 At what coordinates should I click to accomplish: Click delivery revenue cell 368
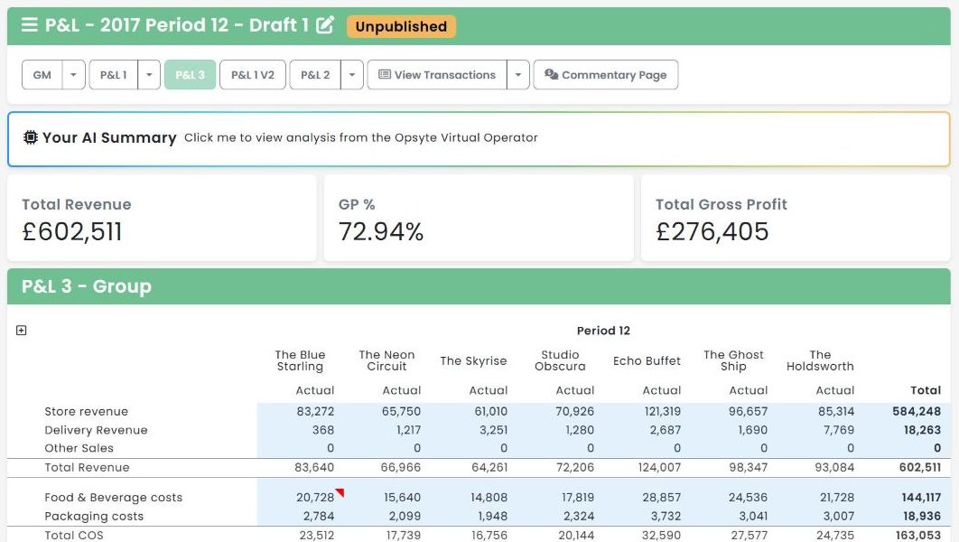(323, 430)
